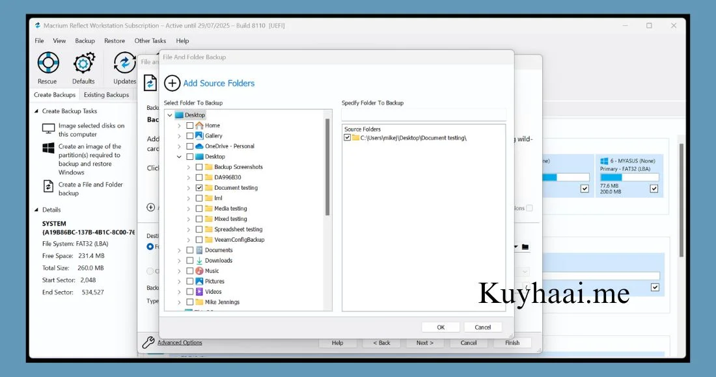The image size is (716, 377).
Task: Check the Spreadsheet testing checkbox
Action: [199, 229]
